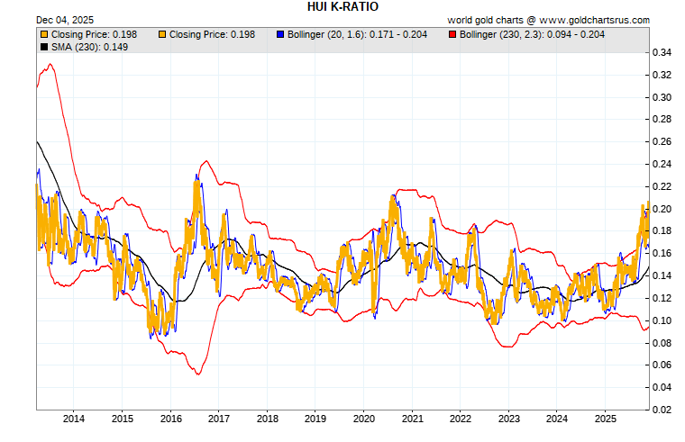Click the 0.26 y-axis value

(x=662, y=142)
